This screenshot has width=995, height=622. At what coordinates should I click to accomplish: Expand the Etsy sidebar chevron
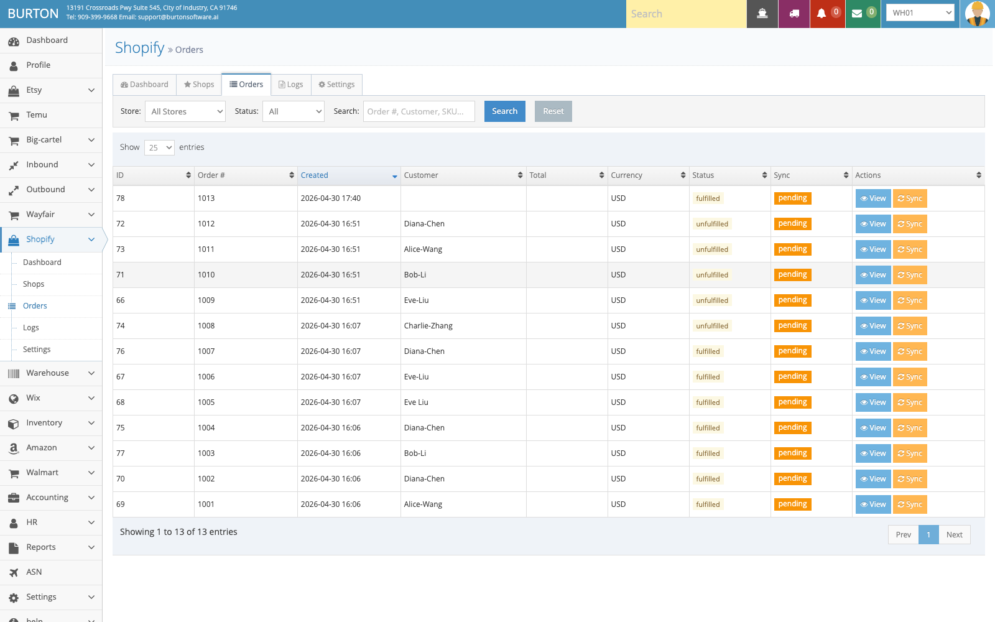(x=91, y=90)
